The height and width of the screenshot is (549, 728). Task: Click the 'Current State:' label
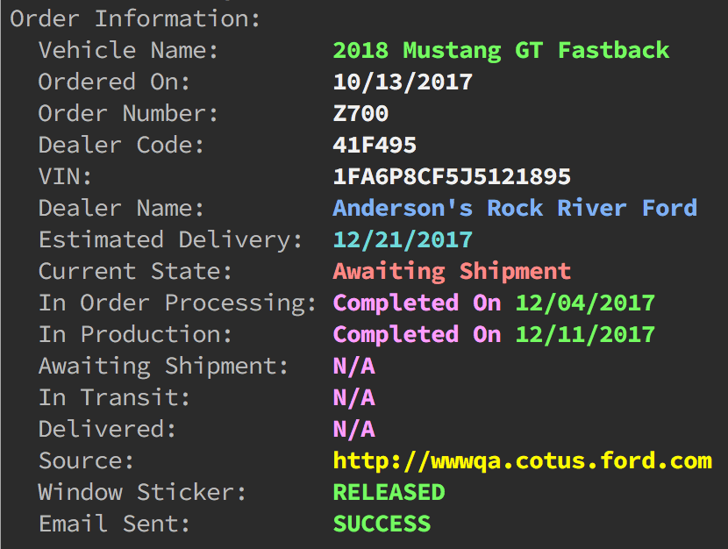135,271
